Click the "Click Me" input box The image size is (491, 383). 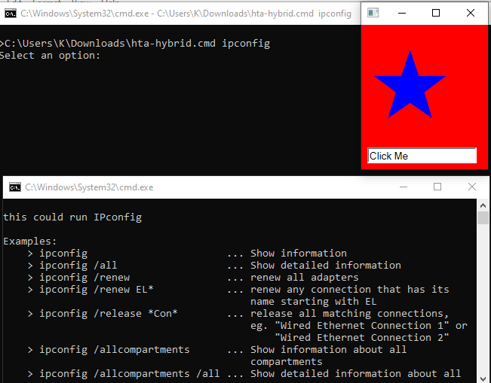tap(422, 156)
